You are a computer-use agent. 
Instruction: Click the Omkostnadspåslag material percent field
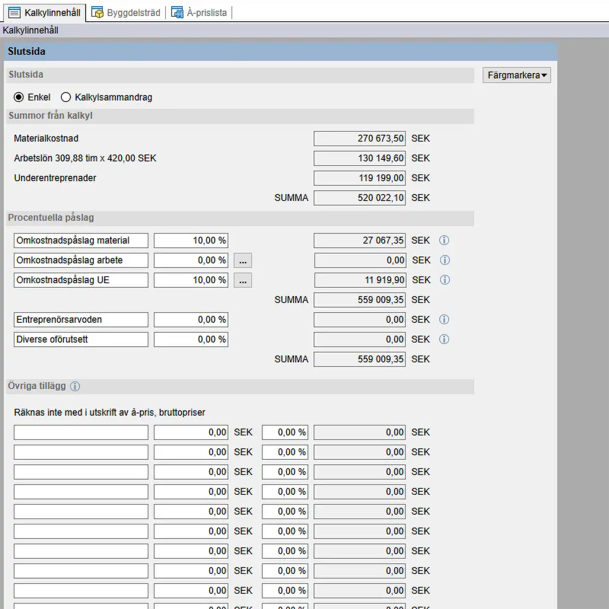[191, 241]
